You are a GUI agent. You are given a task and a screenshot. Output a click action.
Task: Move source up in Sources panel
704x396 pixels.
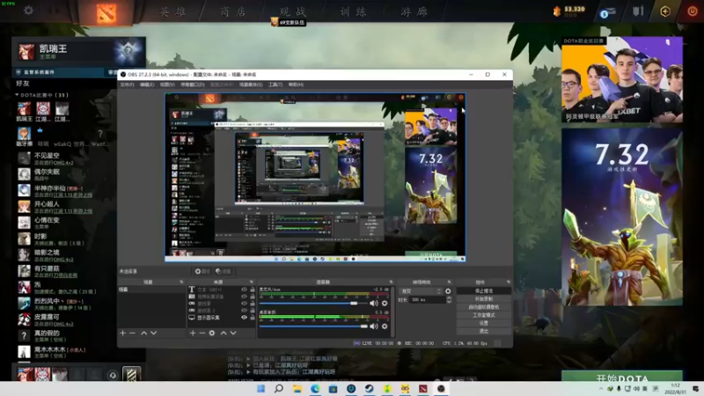(x=224, y=334)
